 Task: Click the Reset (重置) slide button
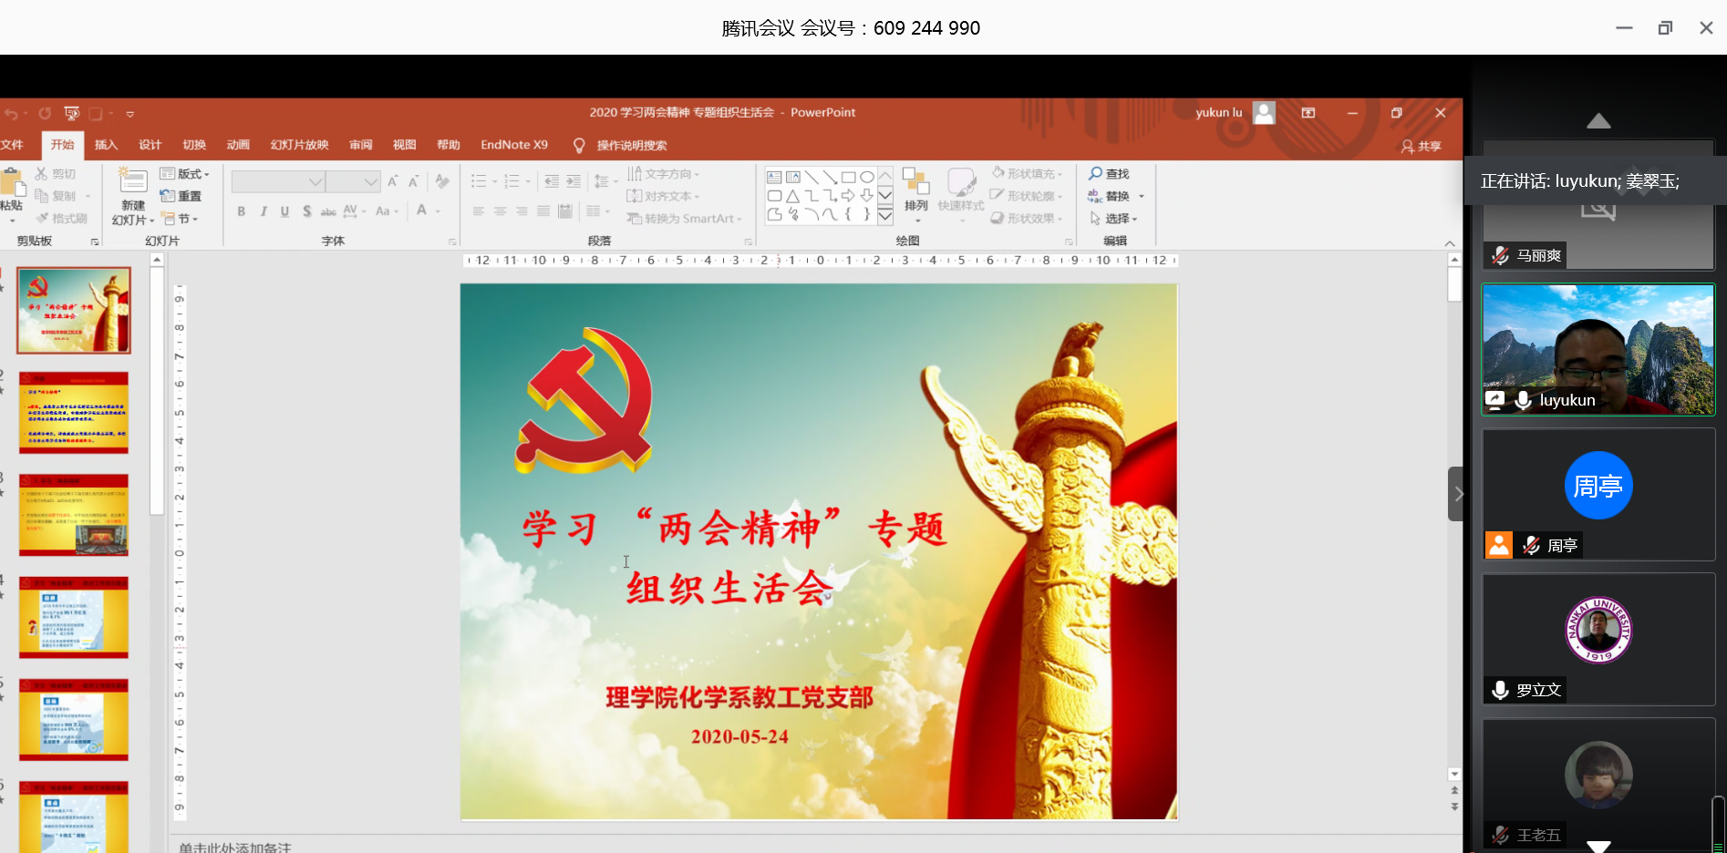coord(181,196)
